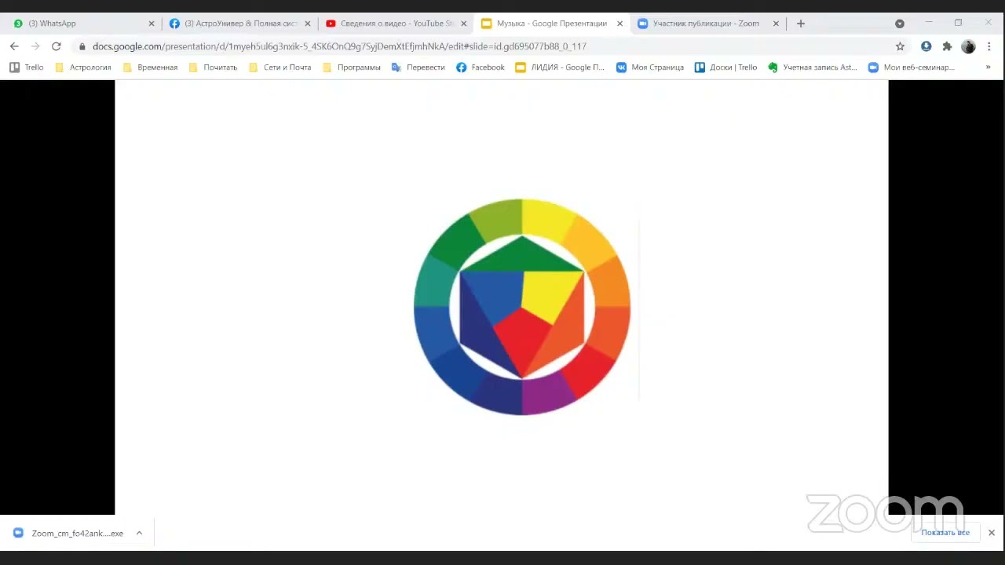
Task: Open the Перевести bookmark
Action: coord(418,67)
